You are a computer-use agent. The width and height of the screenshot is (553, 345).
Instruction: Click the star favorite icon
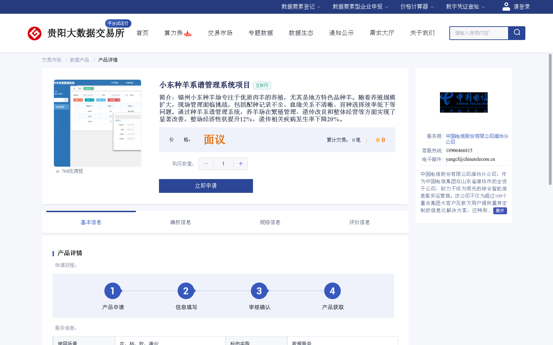pos(377,140)
